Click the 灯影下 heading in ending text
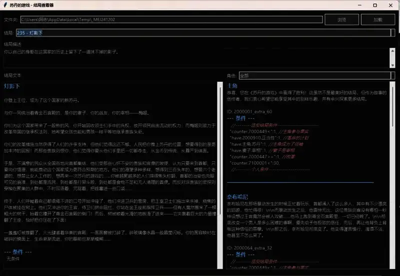The width and height of the screenshot is (400, 276). pos(11,86)
